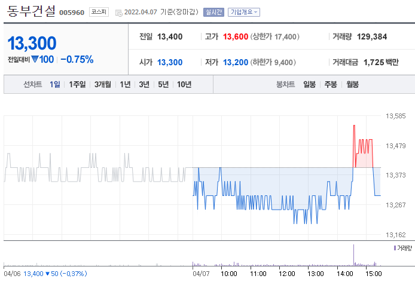Click the 고가 value 13,600
415x285 pixels.
pyautogui.click(x=236, y=36)
